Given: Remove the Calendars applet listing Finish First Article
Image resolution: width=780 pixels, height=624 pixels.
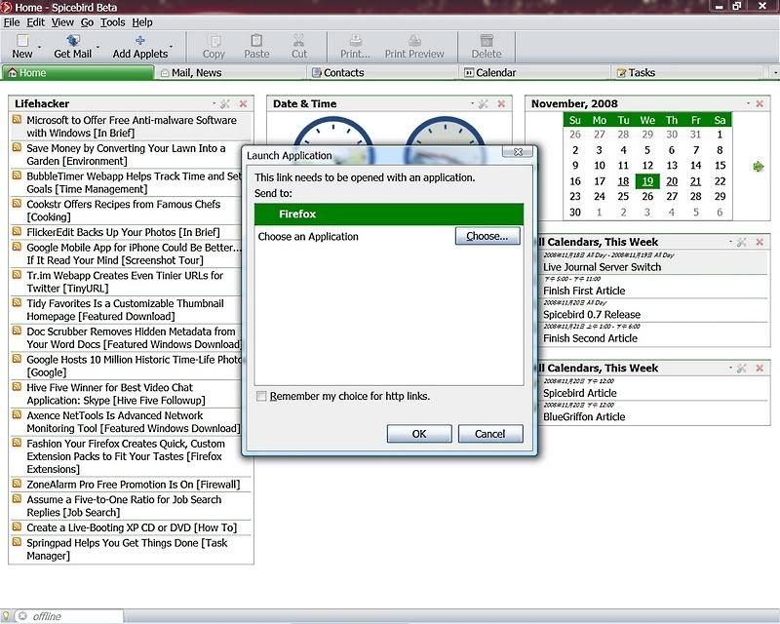Looking at the screenshot, I should click(760, 242).
